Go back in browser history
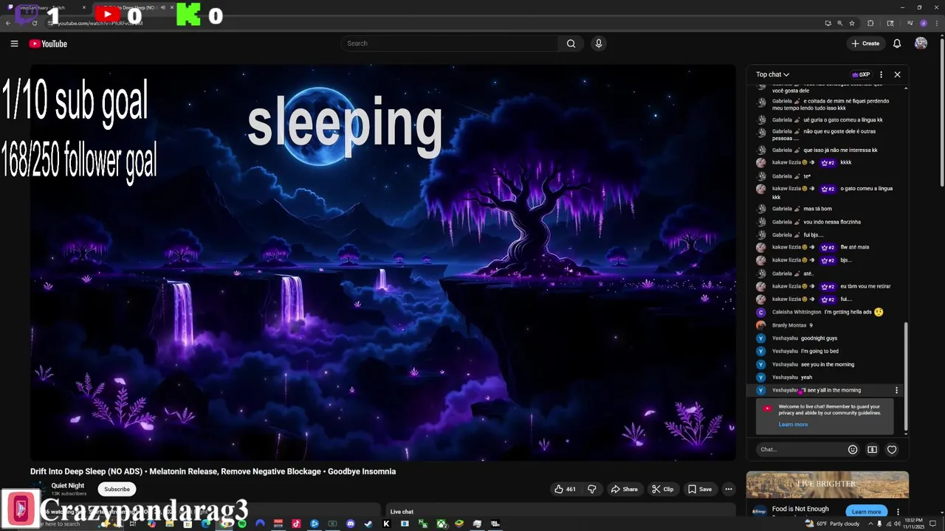Screen dimensions: 945x531 coord(8,23)
